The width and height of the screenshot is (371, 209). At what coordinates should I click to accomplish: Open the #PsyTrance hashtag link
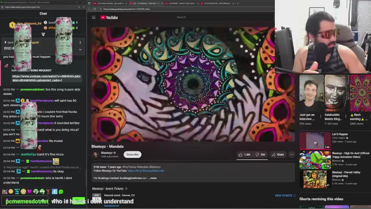[129, 167]
